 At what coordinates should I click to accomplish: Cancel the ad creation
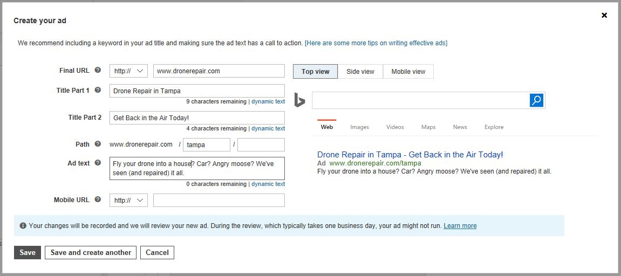[x=157, y=253]
